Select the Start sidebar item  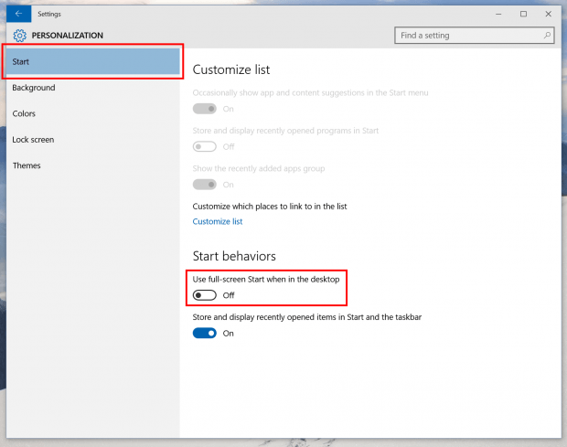[x=93, y=61]
